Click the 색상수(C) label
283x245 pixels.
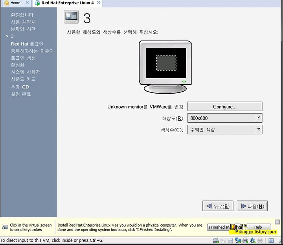172,130
